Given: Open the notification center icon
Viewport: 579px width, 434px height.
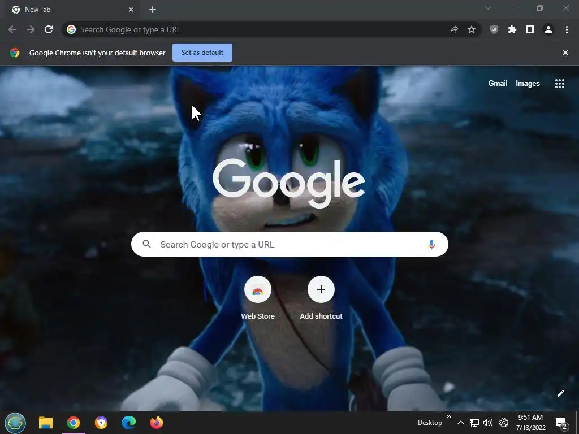Looking at the screenshot, I should coord(561,424).
